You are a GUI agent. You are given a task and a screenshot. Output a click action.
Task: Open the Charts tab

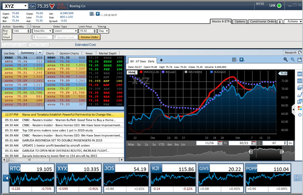(50, 53)
